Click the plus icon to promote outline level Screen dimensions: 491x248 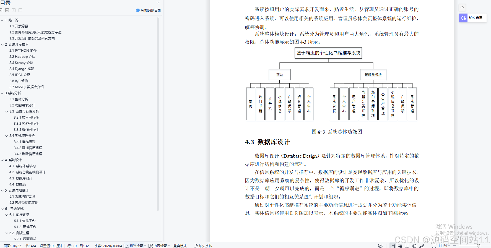14,10
